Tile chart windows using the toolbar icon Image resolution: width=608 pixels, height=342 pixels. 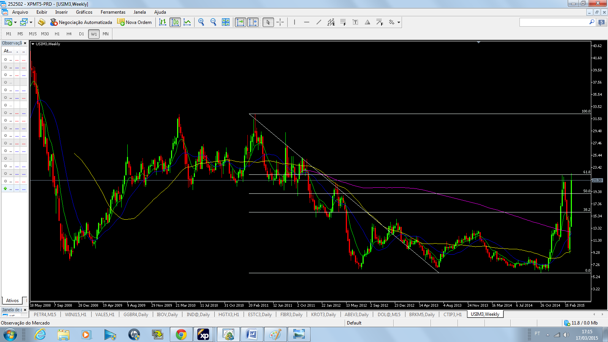[226, 22]
